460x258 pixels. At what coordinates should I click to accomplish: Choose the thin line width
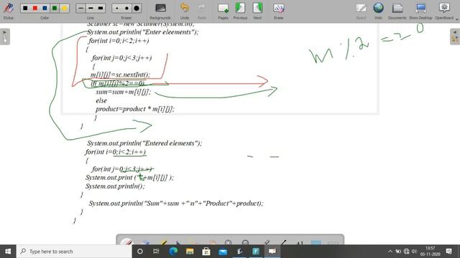tap(81, 8)
